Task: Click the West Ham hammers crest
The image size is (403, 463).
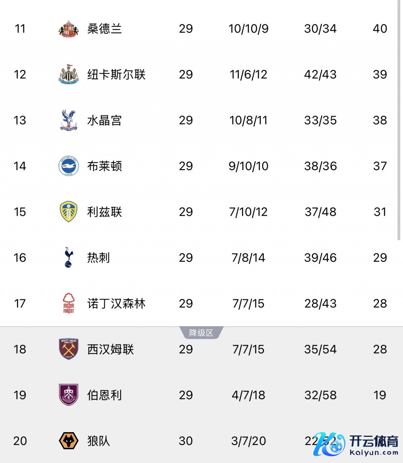Action: pos(68,349)
